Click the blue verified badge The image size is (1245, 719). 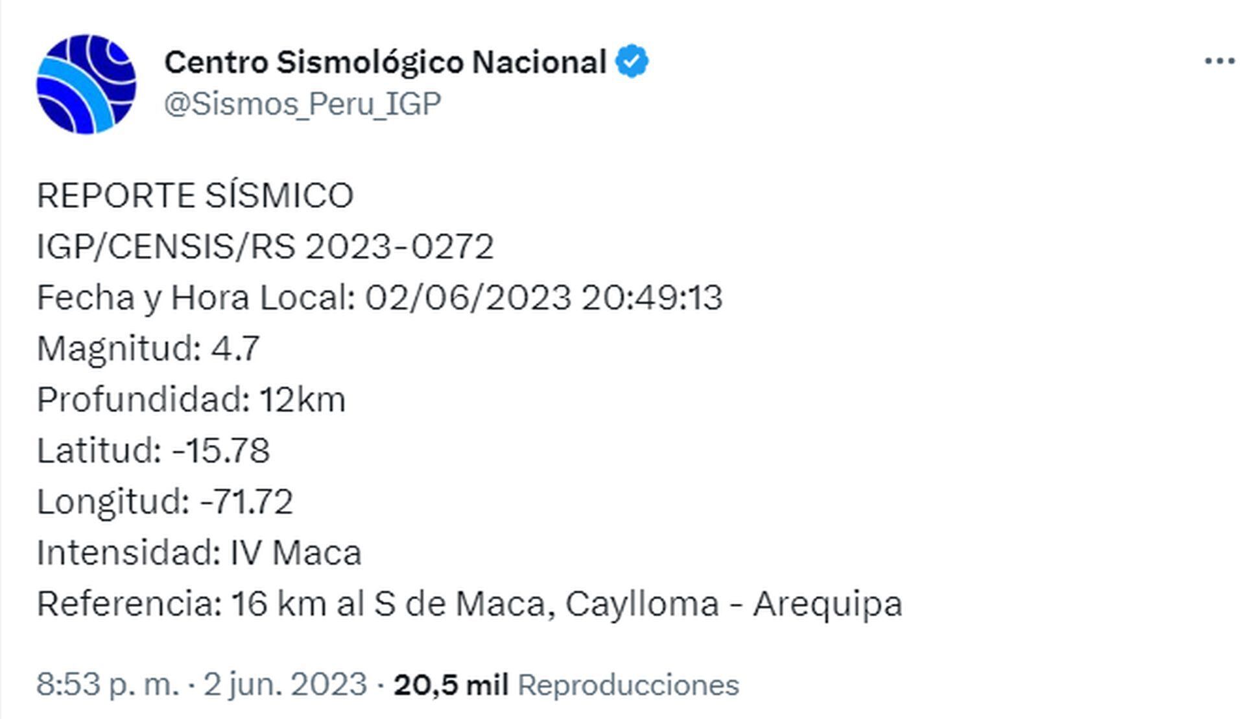632,62
